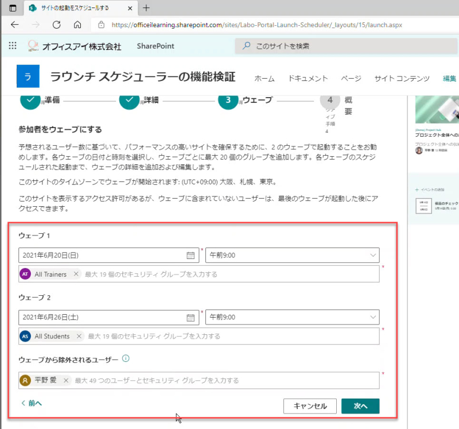Click the browser refresh icon
This screenshot has height=429, width=459.
point(56,25)
